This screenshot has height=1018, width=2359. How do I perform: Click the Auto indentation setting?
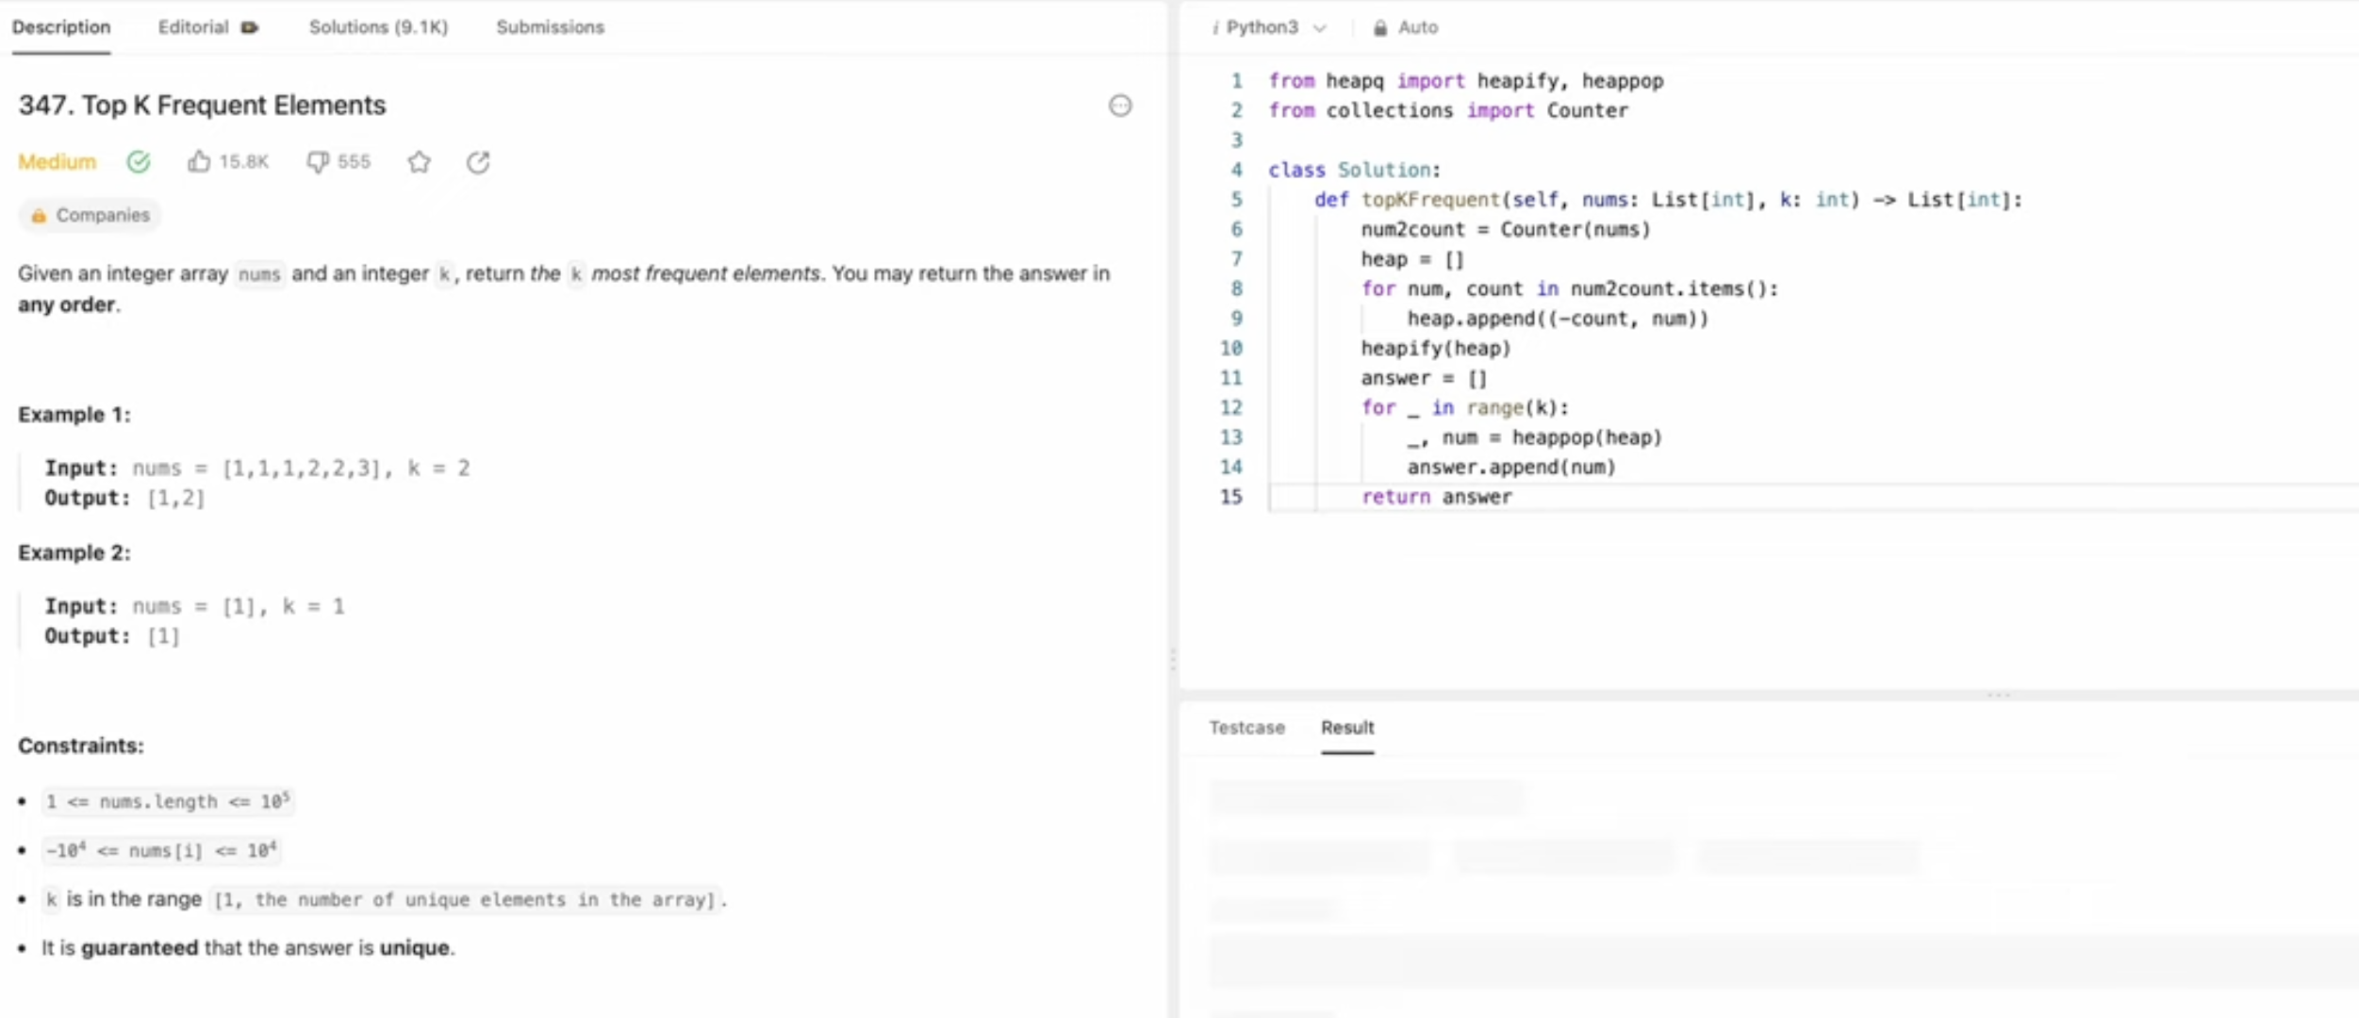(x=1417, y=27)
